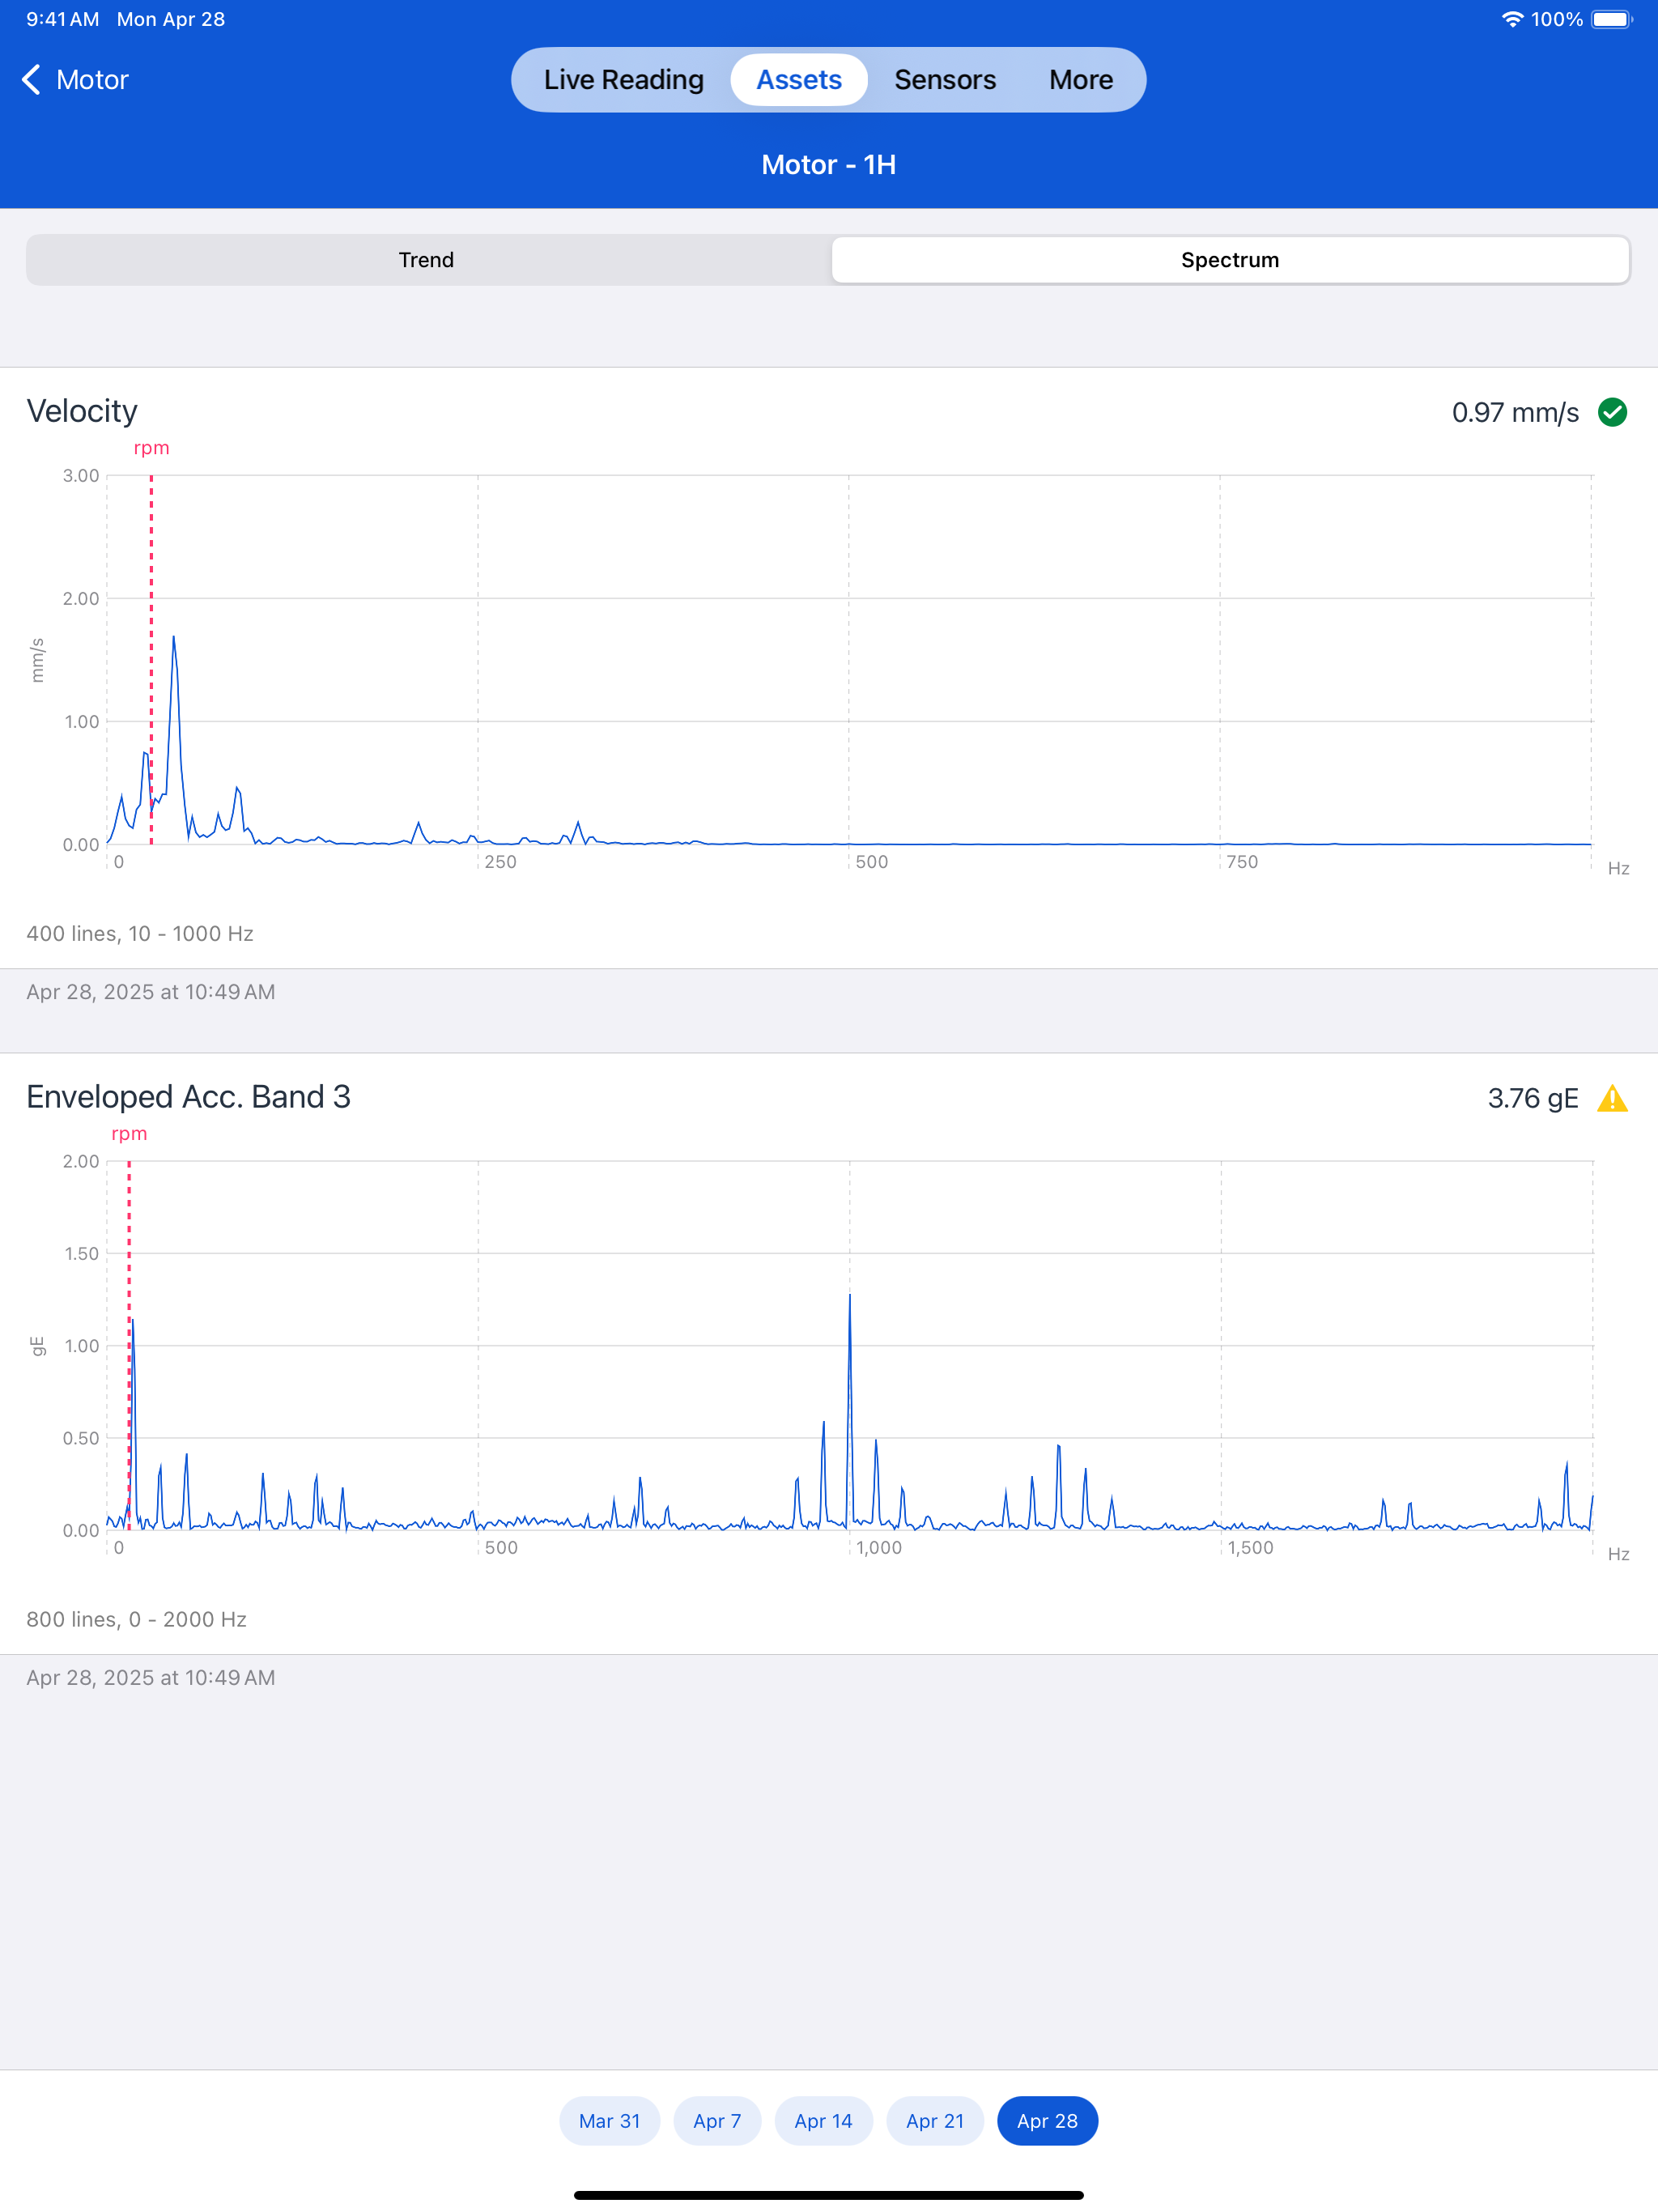Select the Spectrum segment
The width and height of the screenshot is (1658, 2212).
(1230, 260)
